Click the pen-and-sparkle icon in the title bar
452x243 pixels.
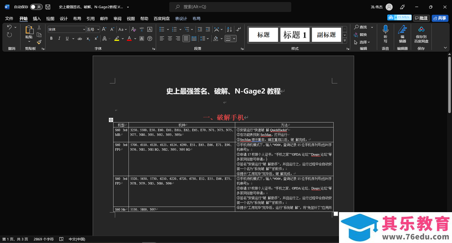[403, 7]
